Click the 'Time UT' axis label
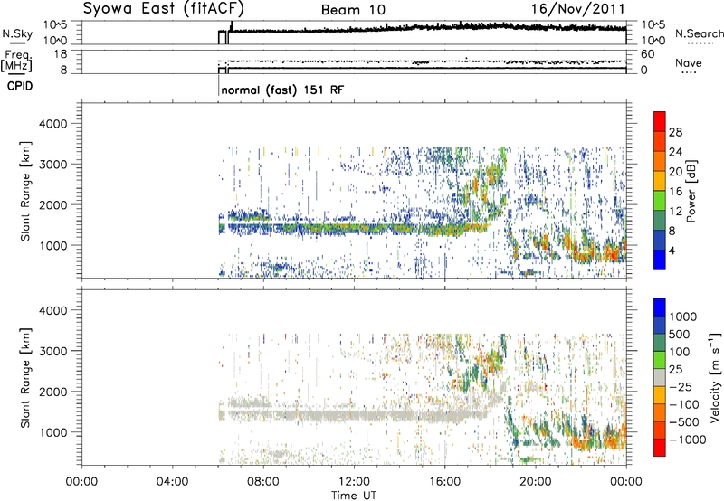724x501 pixels. coord(354,496)
